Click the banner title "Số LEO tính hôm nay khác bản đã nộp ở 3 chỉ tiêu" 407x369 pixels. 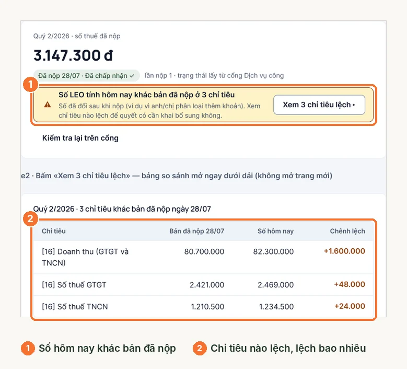click(x=147, y=95)
